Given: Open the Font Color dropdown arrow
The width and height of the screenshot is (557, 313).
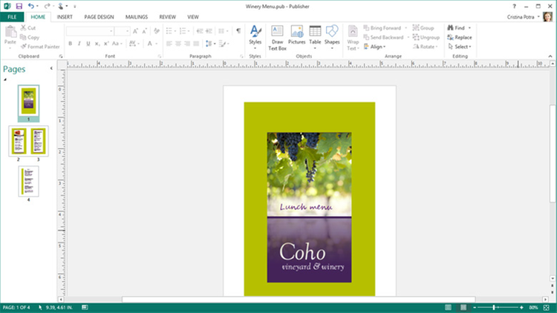Looking at the screenshot, I should (156, 44).
